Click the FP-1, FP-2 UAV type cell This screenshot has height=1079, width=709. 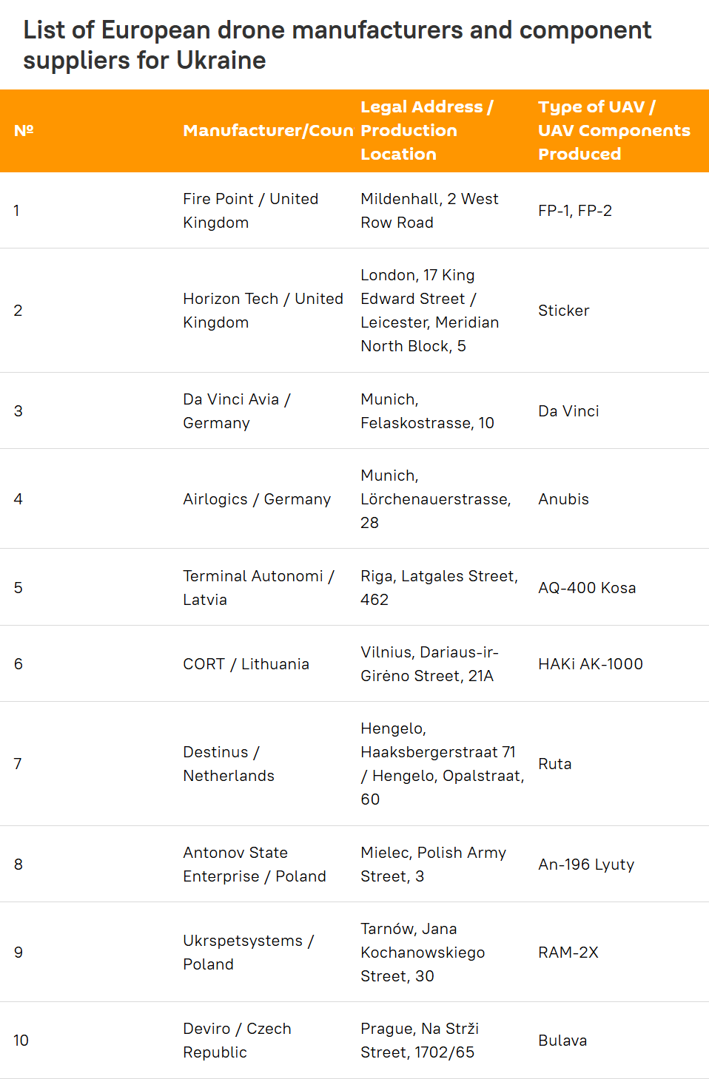tap(575, 211)
